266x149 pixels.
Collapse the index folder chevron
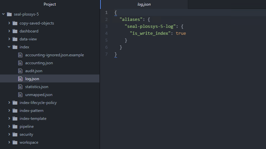9,47
